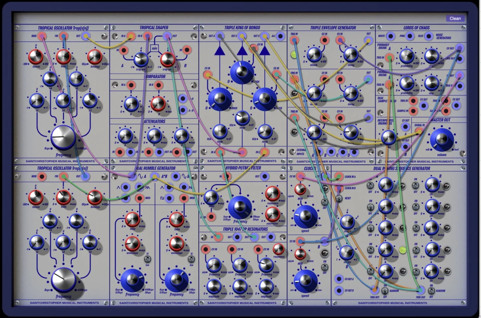Select PINK noise generator output jack
The image size is (481, 318).
coord(409,36)
